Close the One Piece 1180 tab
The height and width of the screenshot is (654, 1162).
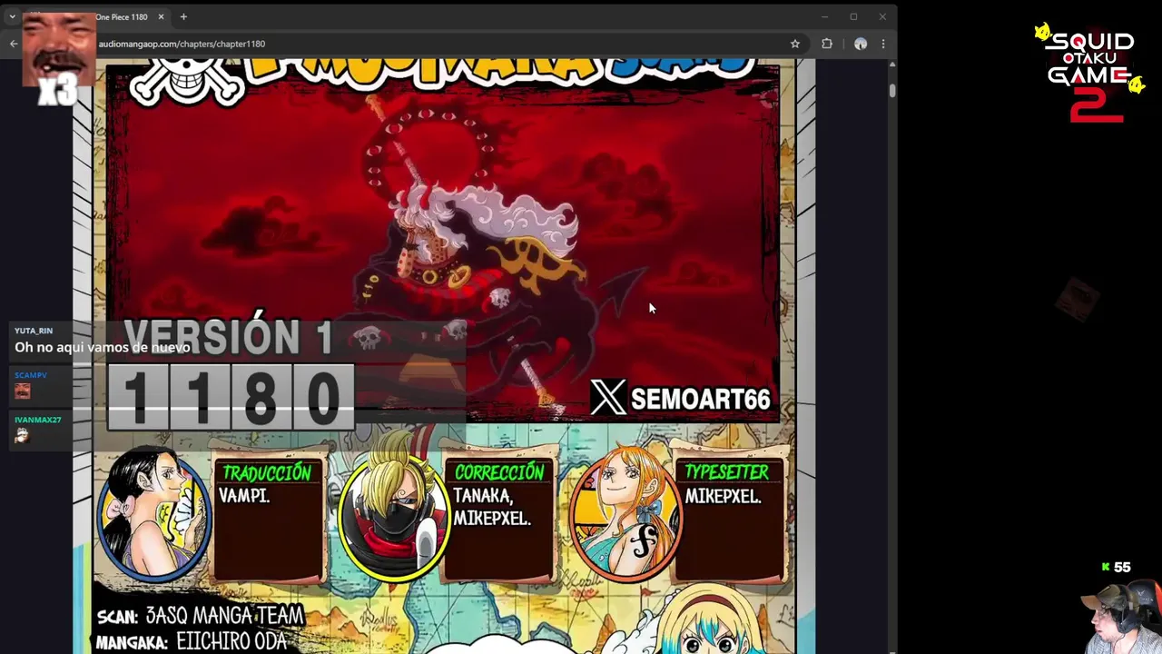tap(161, 16)
